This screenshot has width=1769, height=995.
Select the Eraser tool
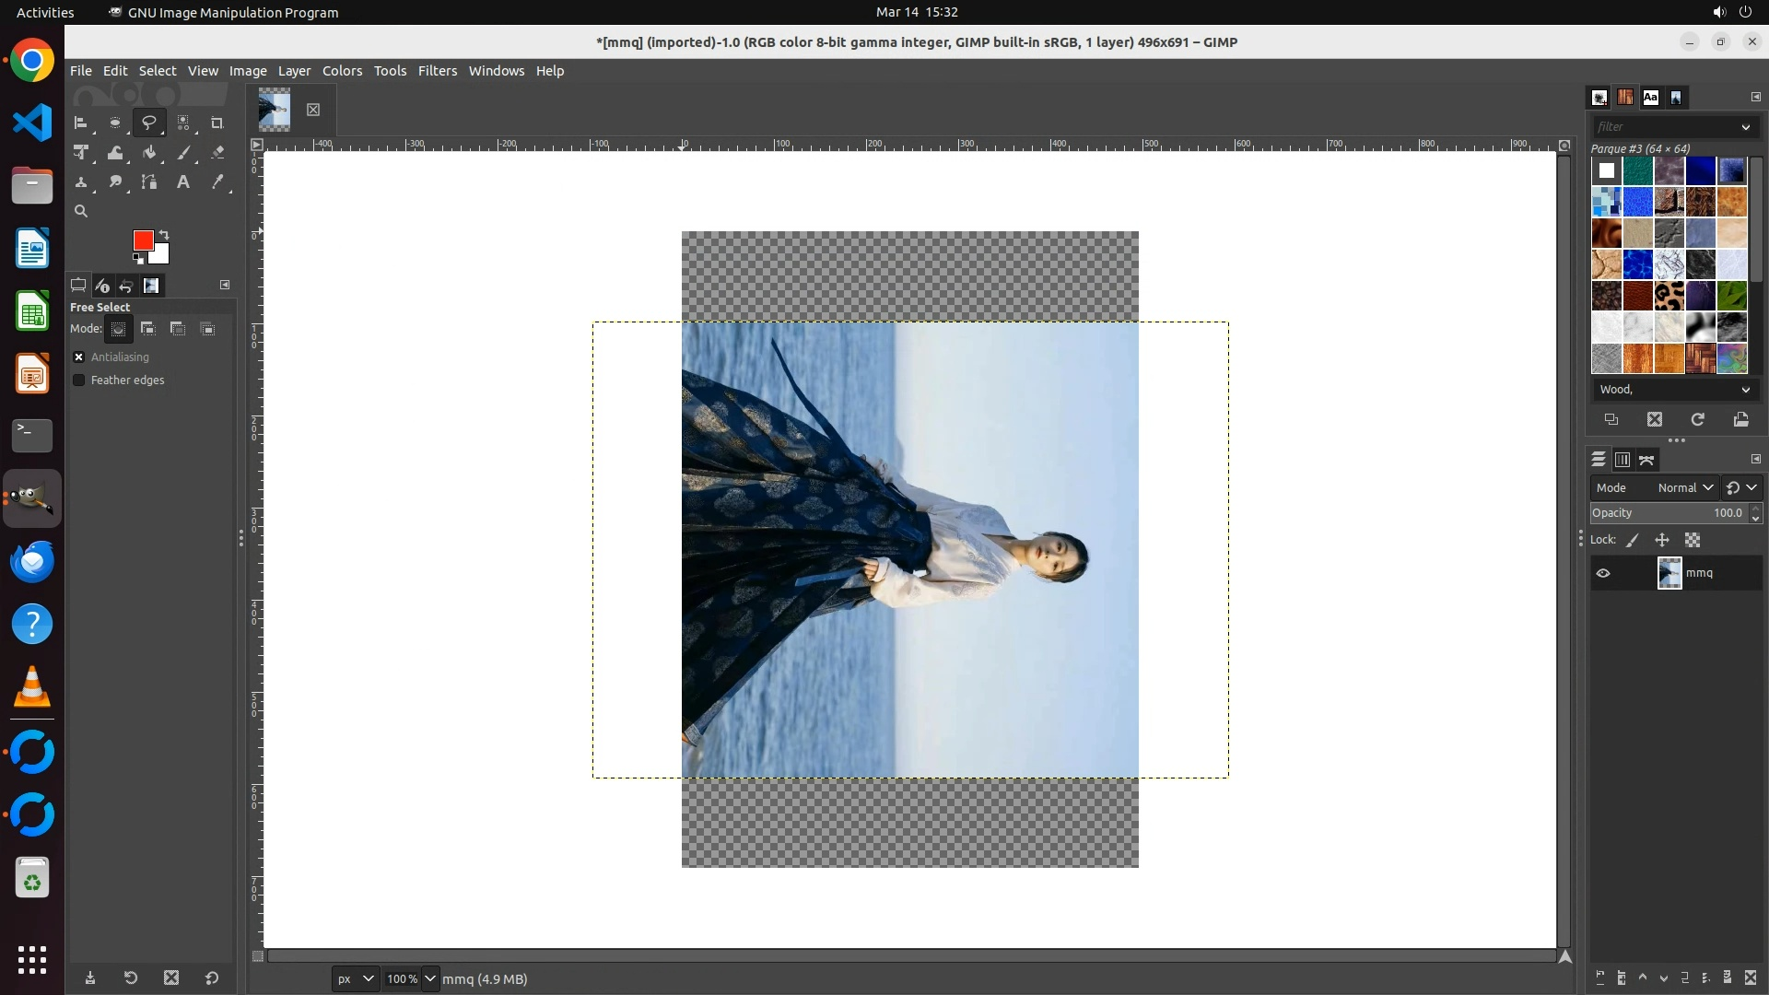pos(217,153)
